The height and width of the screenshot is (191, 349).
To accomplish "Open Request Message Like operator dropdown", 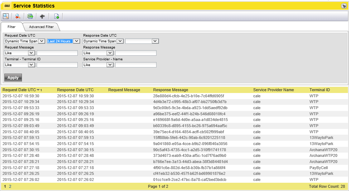I will pos(19,53).
